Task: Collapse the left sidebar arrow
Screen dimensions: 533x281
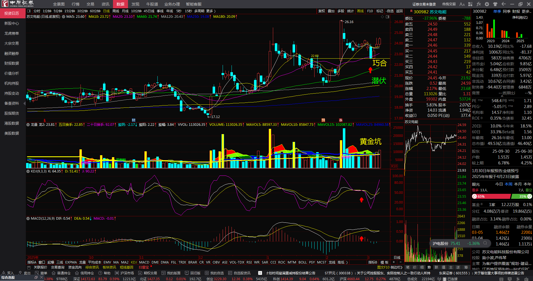Action: [24, 103]
